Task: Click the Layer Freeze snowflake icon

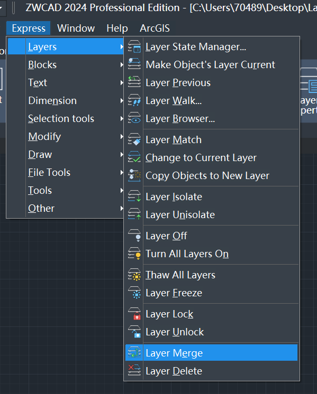Action: 134,293
